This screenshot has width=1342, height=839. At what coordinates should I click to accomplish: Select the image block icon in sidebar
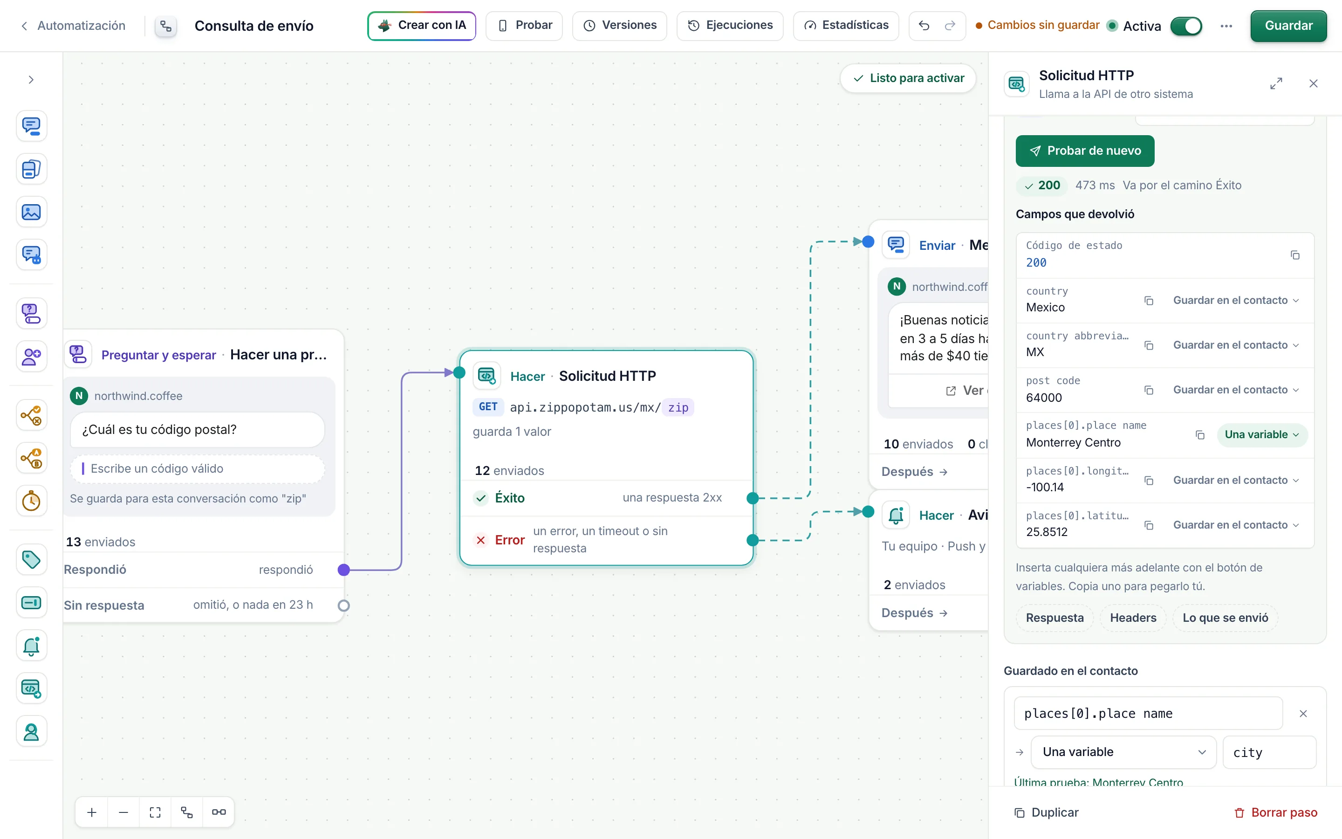pyautogui.click(x=31, y=212)
